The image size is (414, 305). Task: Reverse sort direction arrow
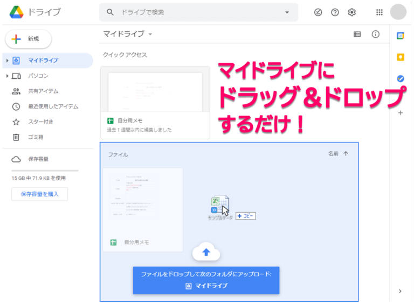tap(346, 153)
